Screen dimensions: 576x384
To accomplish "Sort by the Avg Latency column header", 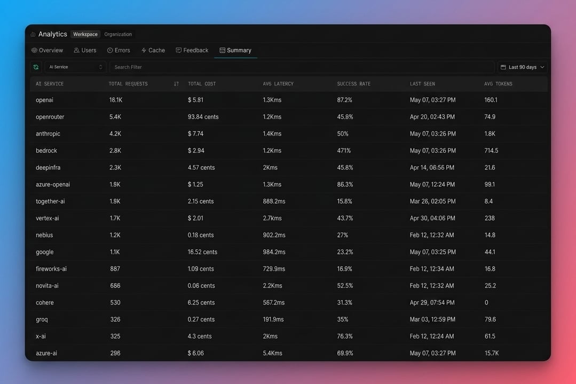I will (x=278, y=84).
